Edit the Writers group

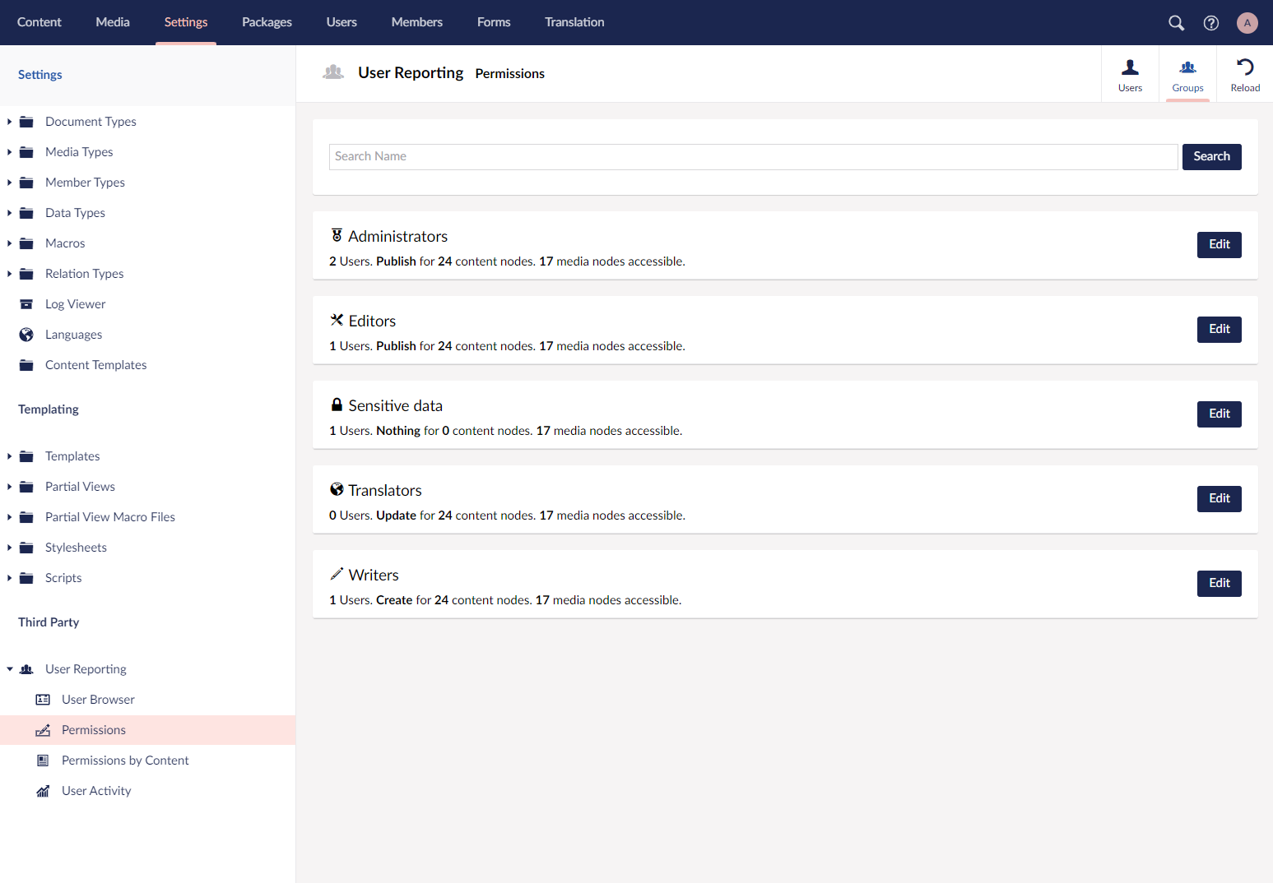tap(1219, 583)
